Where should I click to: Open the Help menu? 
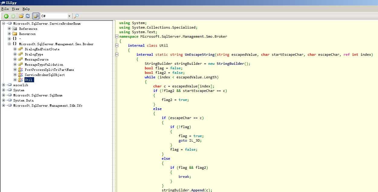26,9
